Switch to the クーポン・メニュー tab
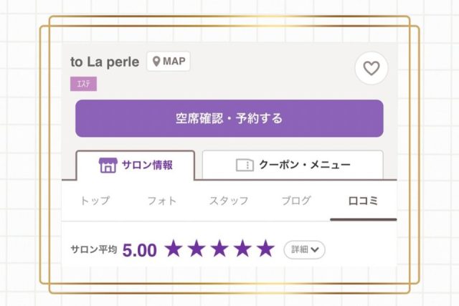The width and height of the screenshot is (459, 306). point(293,165)
